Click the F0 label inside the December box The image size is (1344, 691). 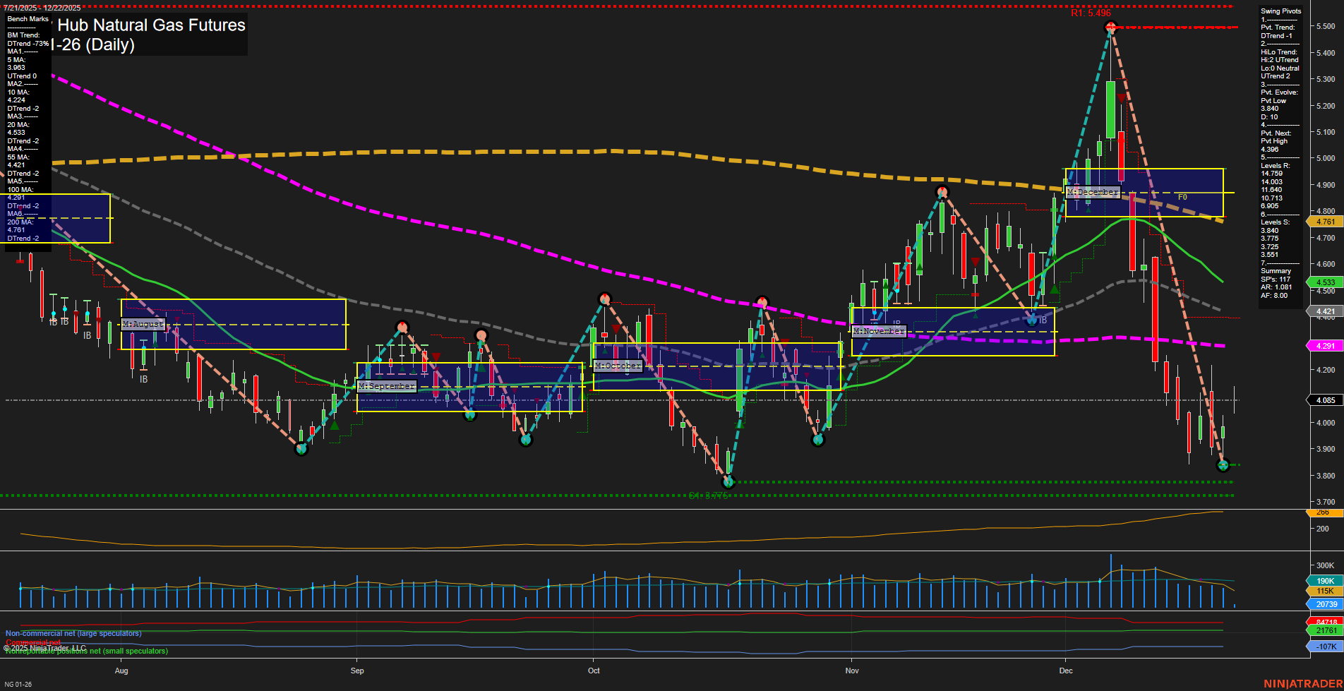click(1183, 196)
